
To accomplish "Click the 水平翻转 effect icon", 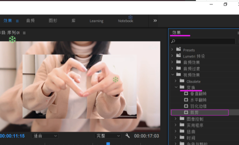I will click(186, 100).
